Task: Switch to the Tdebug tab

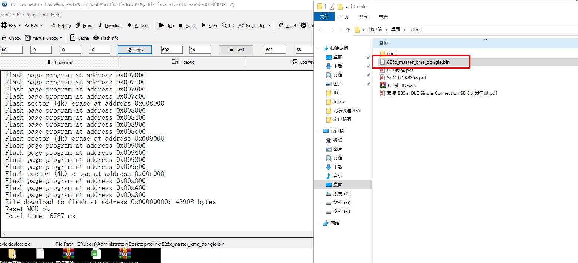Action: point(183,62)
